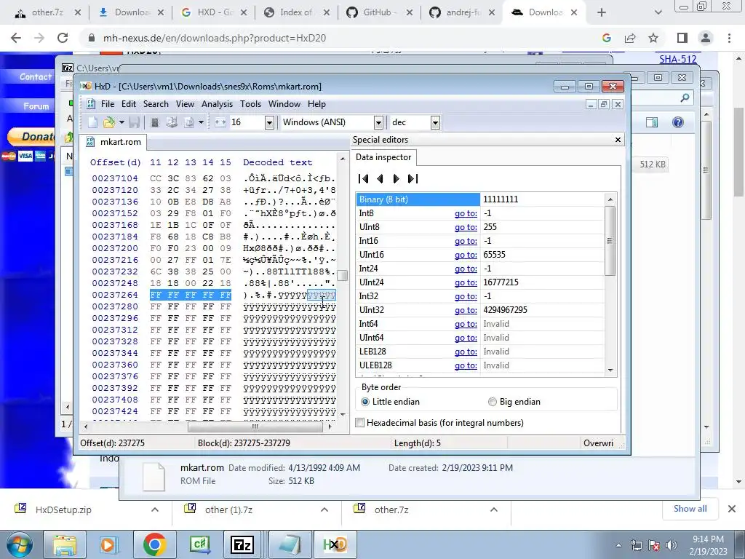The height and width of the screenshot is (559, 745).
Task: Open Chrome side panel icon
Action: pyautogui.click(x=682, y=38)
